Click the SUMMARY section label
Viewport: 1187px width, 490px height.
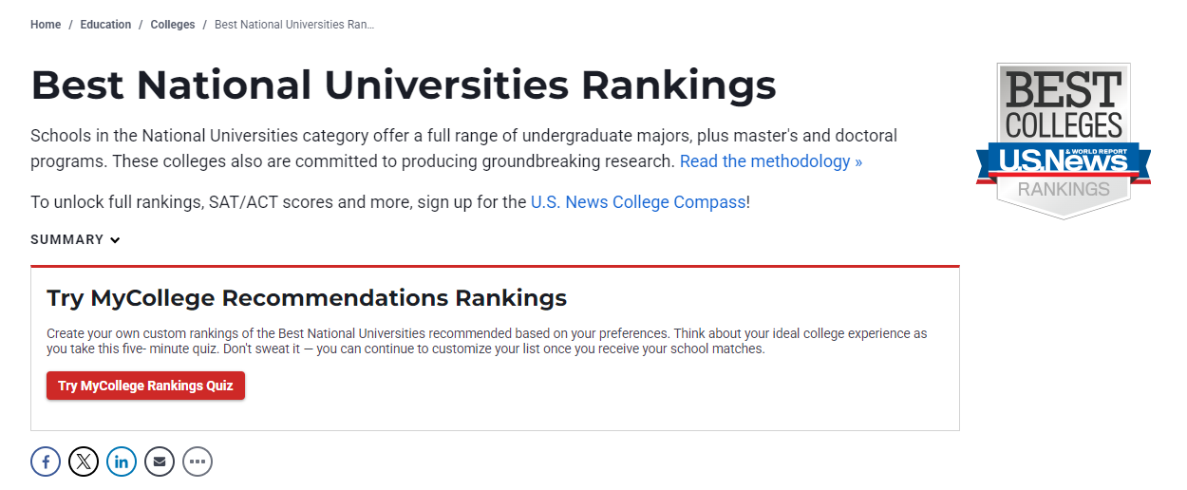click(x=67, y=239)
